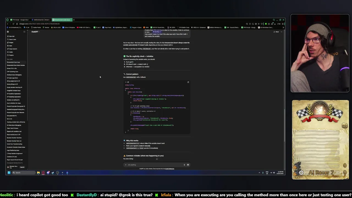The width and height of the screenshot is (352, 198).
Task: Reload the current page
Action: [x=13, y=24]
